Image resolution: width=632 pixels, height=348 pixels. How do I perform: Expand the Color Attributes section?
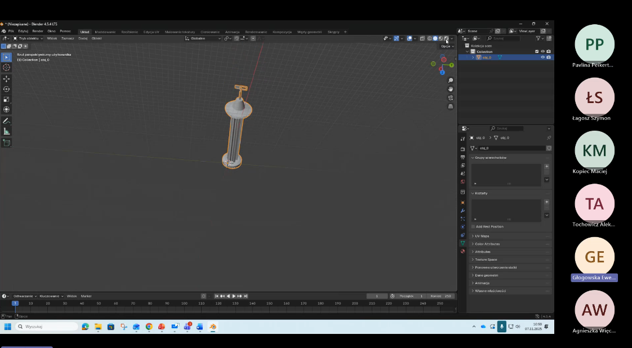(x=487, y=244)
